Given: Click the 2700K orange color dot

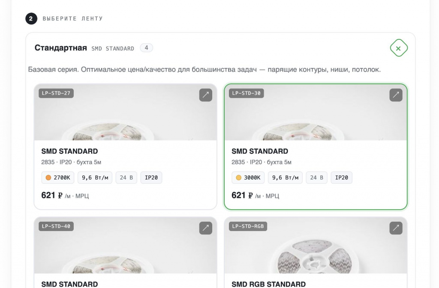Looking at the screenshot, I should [x=48, y=178].
